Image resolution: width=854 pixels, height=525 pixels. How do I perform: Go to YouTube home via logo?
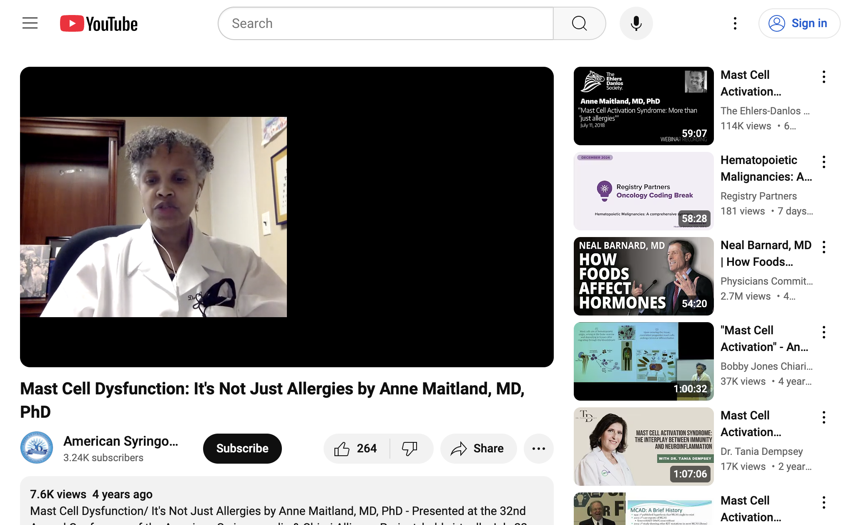coord(99,24)
